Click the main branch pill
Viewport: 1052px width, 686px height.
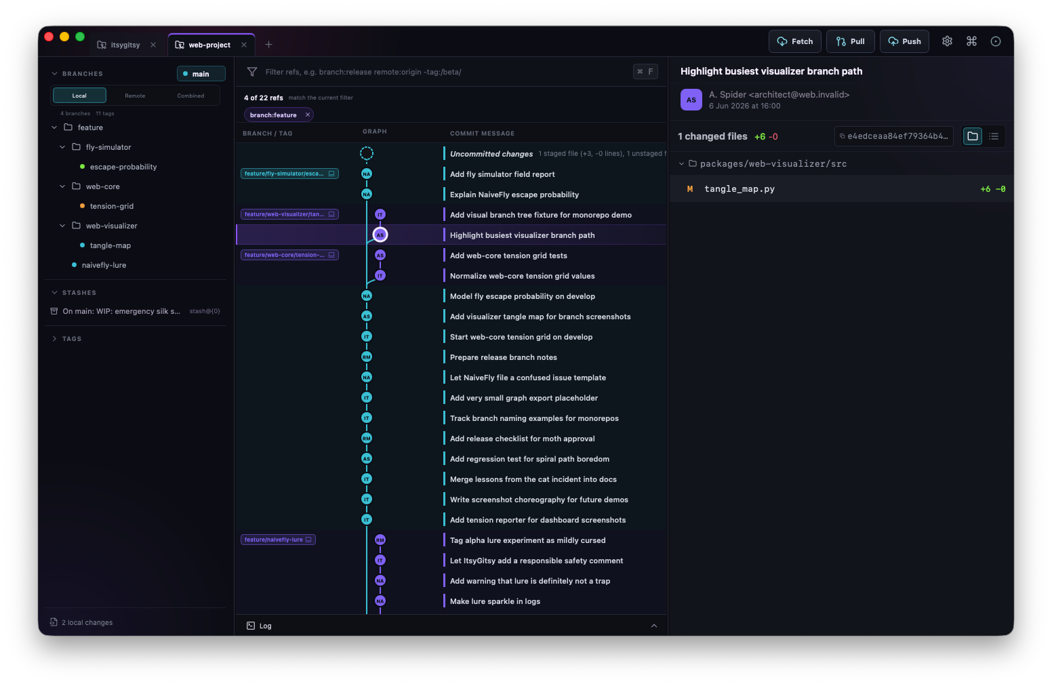coord(201,74)
